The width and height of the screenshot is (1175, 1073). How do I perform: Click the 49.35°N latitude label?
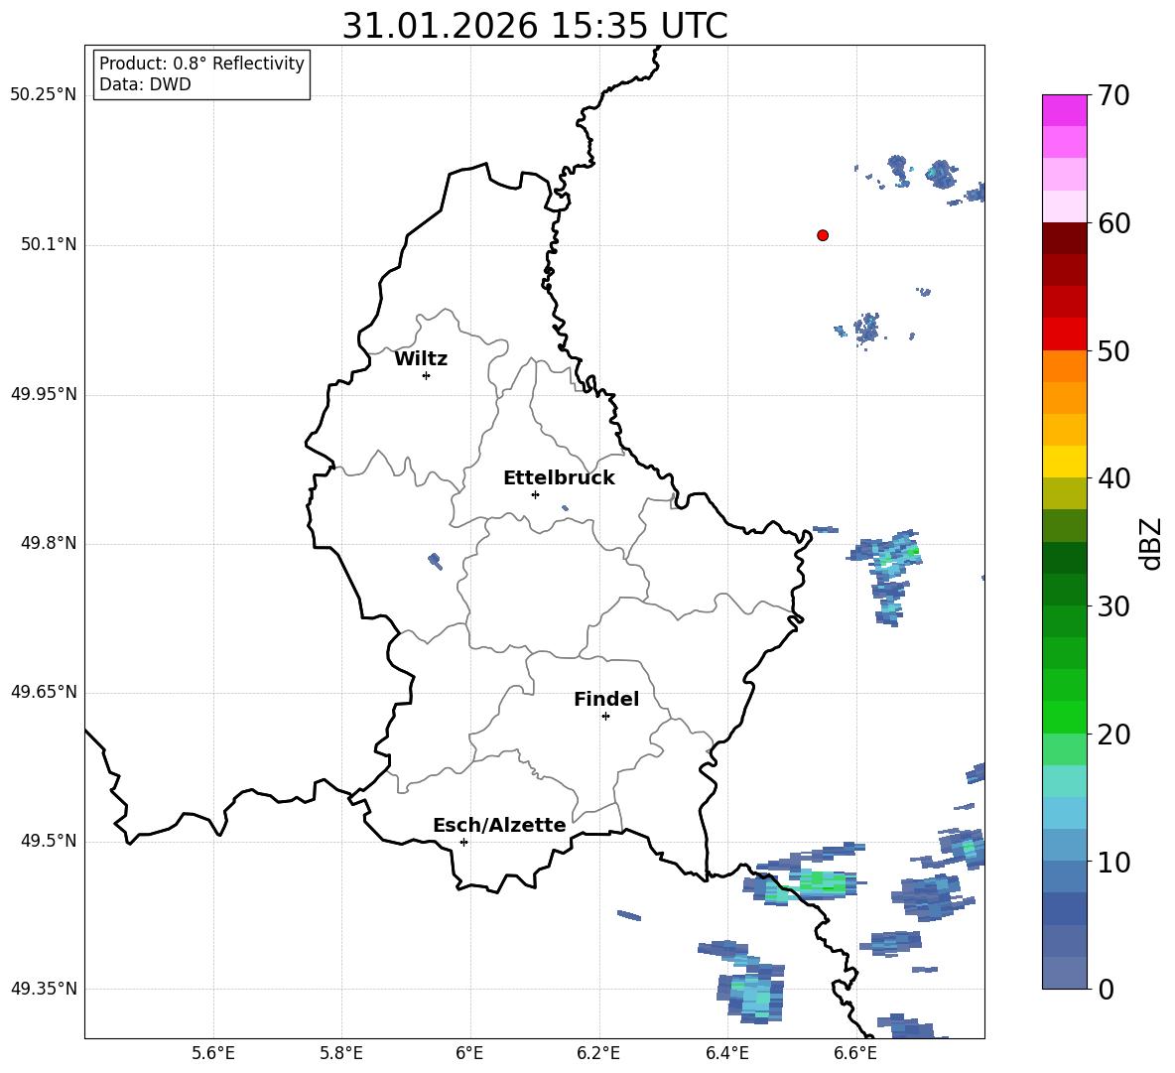44,989
